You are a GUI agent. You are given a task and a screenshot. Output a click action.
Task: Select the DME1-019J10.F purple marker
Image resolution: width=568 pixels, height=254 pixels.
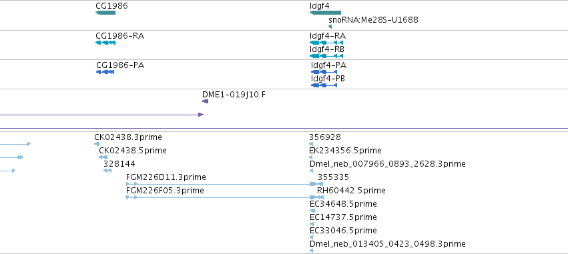206,101
